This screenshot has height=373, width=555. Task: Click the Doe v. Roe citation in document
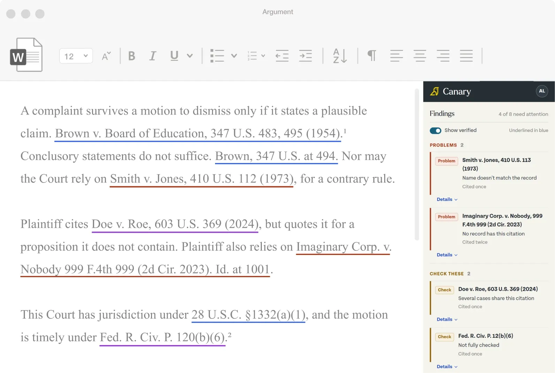[175, 224]
